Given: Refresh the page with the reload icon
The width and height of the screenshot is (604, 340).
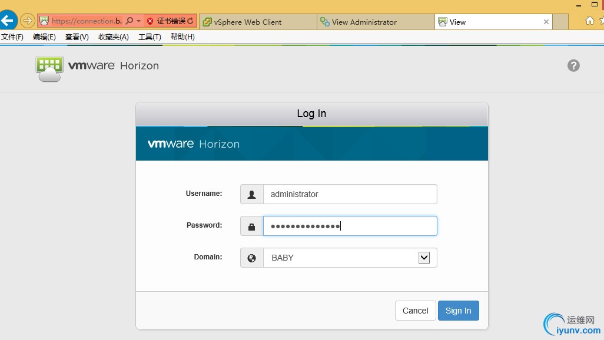Looking at the screenshot, I should pyautogui.click(x=191, y=21).
